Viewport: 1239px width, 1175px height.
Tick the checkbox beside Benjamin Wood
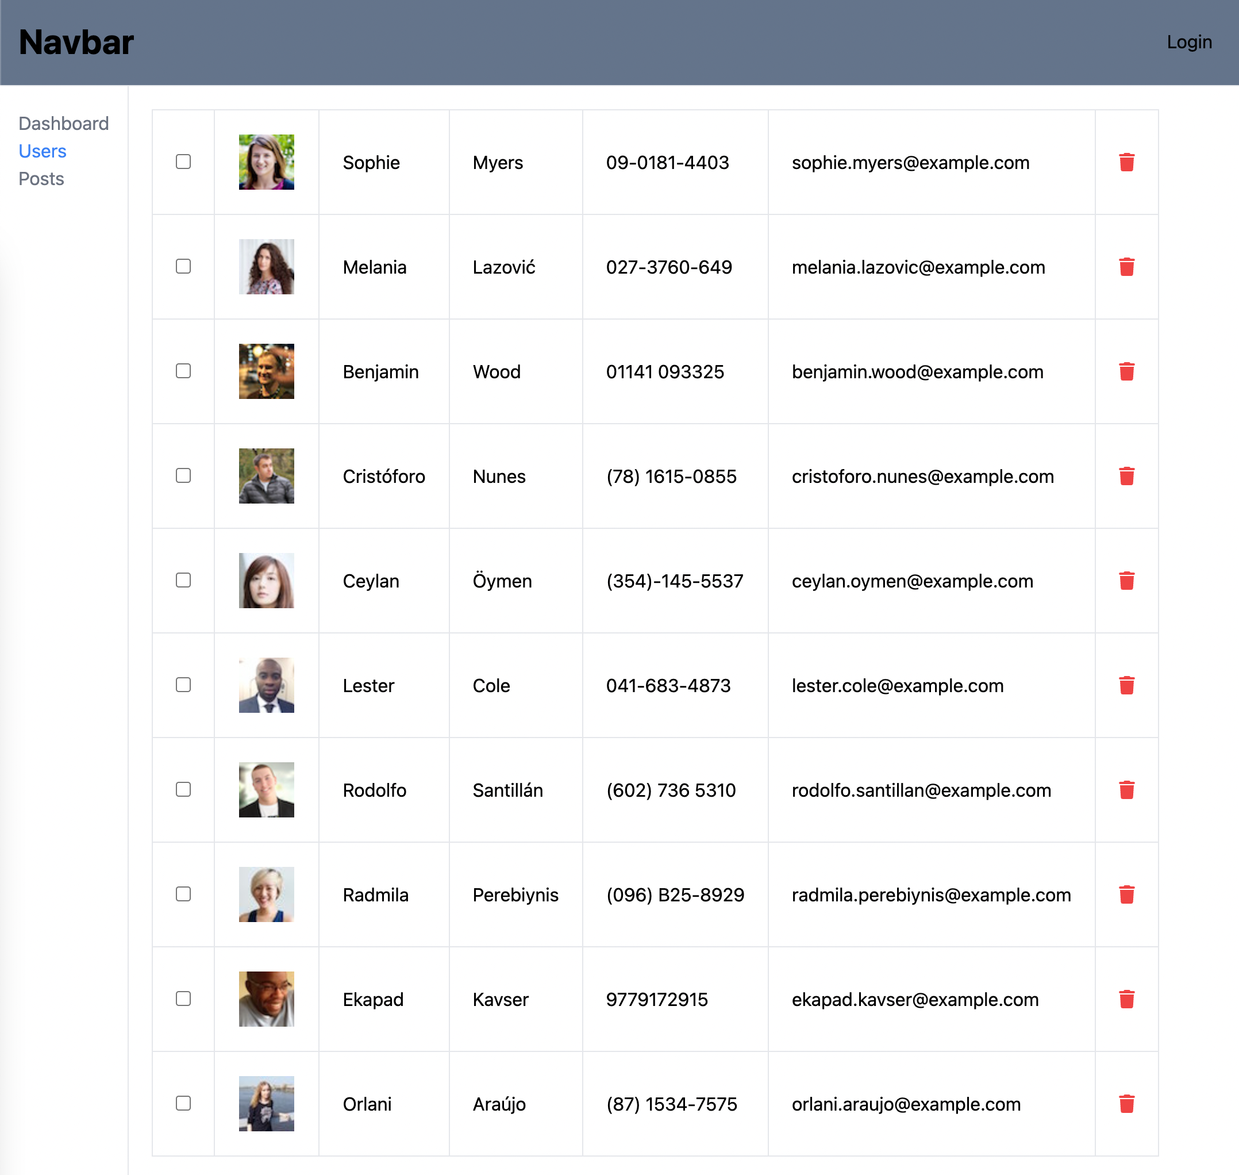point(183,371)
